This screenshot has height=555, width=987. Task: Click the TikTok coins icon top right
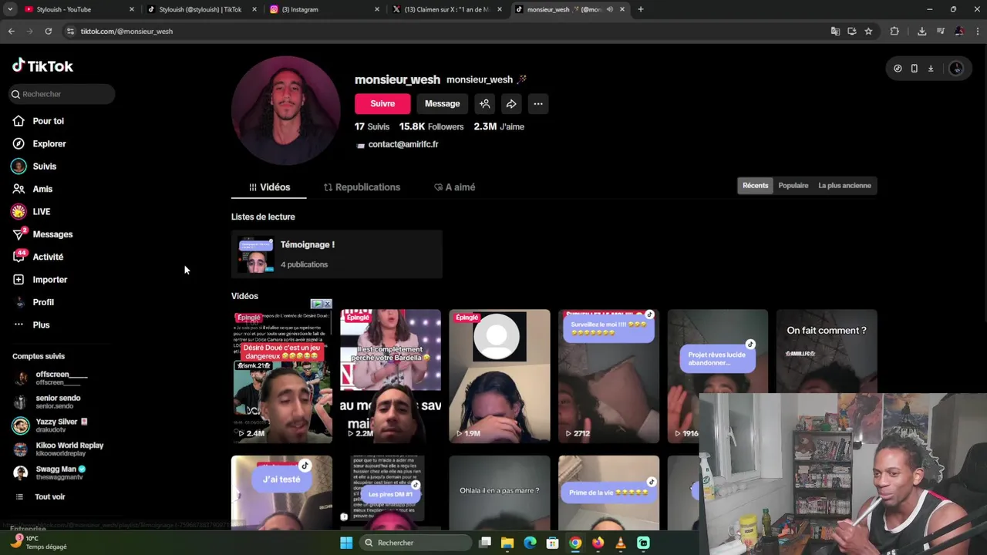(898, 69)
